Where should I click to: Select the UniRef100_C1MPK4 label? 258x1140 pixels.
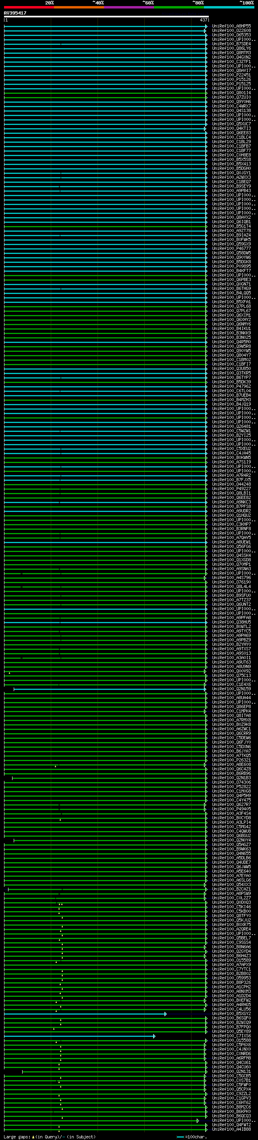pos(231,711)
